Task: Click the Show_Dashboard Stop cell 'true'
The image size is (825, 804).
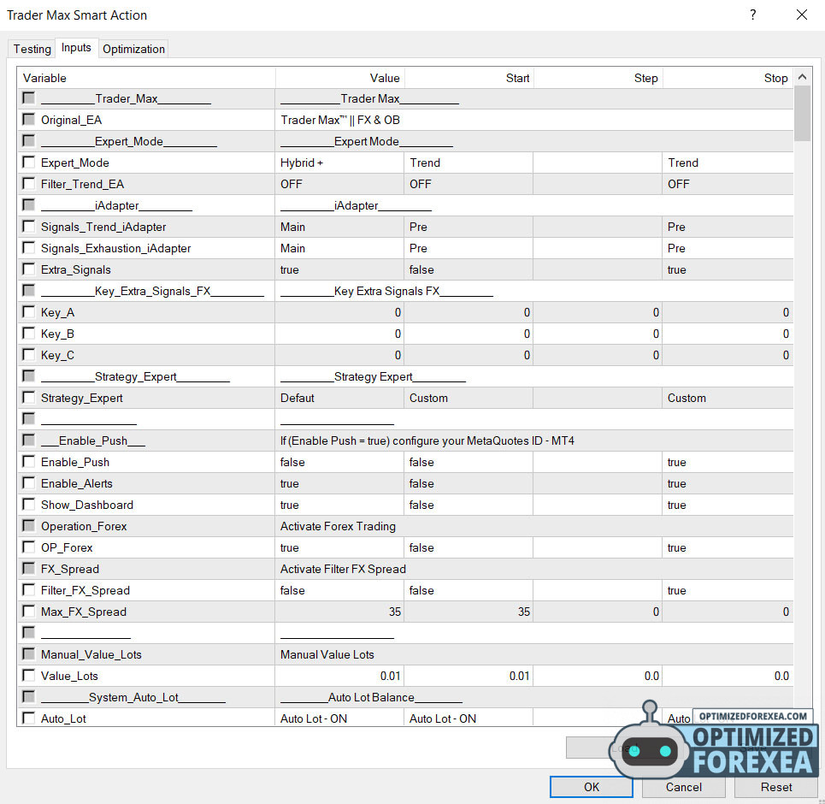Action: (x=728, y=505)
